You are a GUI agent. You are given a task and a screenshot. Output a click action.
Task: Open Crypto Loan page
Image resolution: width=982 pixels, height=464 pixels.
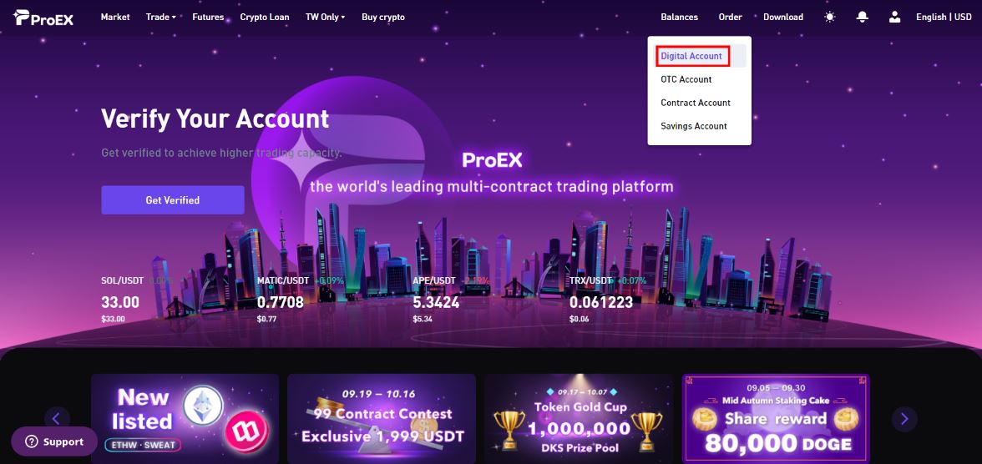tap(265, 17)
